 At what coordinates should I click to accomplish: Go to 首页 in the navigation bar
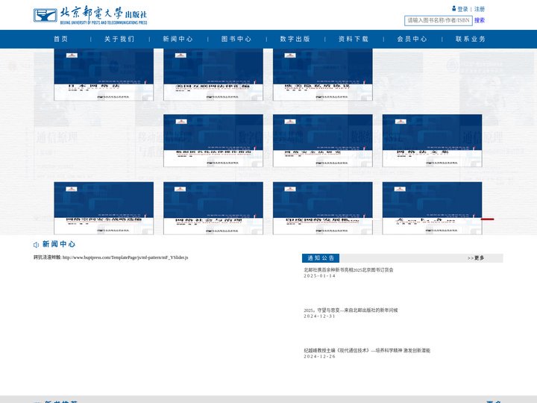point(61,39)
